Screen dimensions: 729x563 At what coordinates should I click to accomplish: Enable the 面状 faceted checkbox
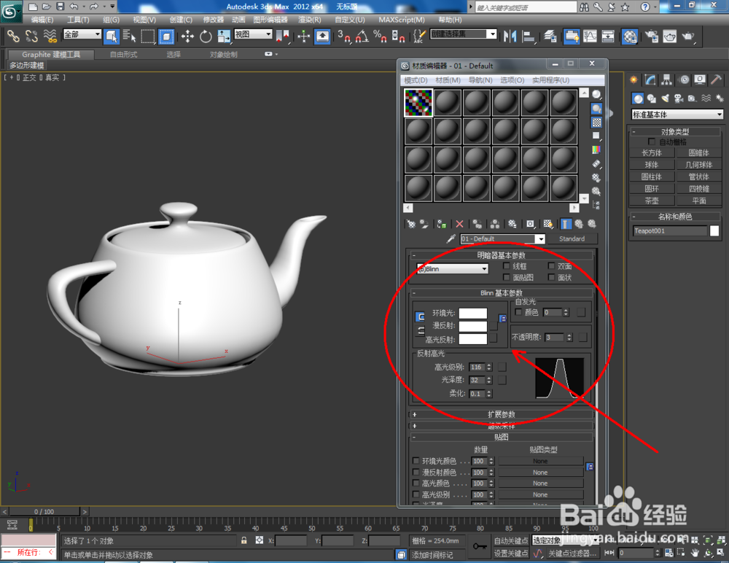point(551,277)
